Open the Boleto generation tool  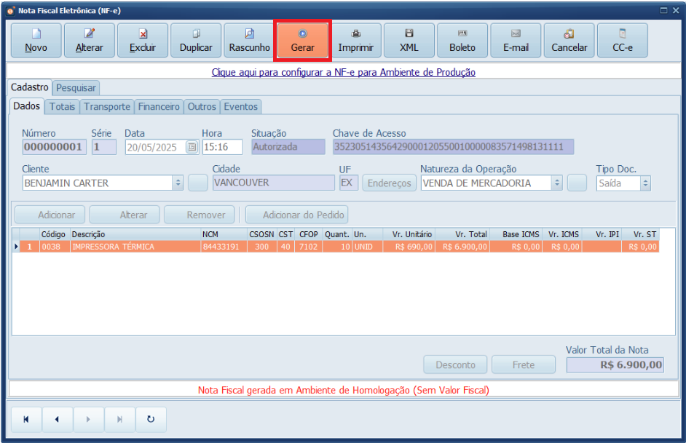[x=462, y=40]
